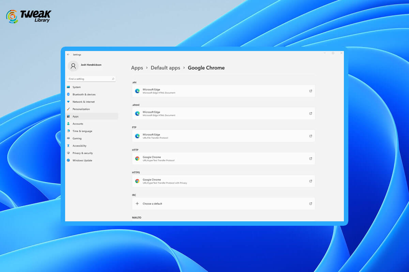Click the Microsoft Edge icon for FTP
The height and width of the screenshot is (272, 409).
pos(137,136)
